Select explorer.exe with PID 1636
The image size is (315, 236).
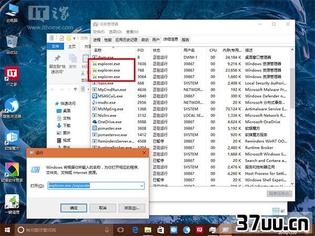click(x=191, y=64)
